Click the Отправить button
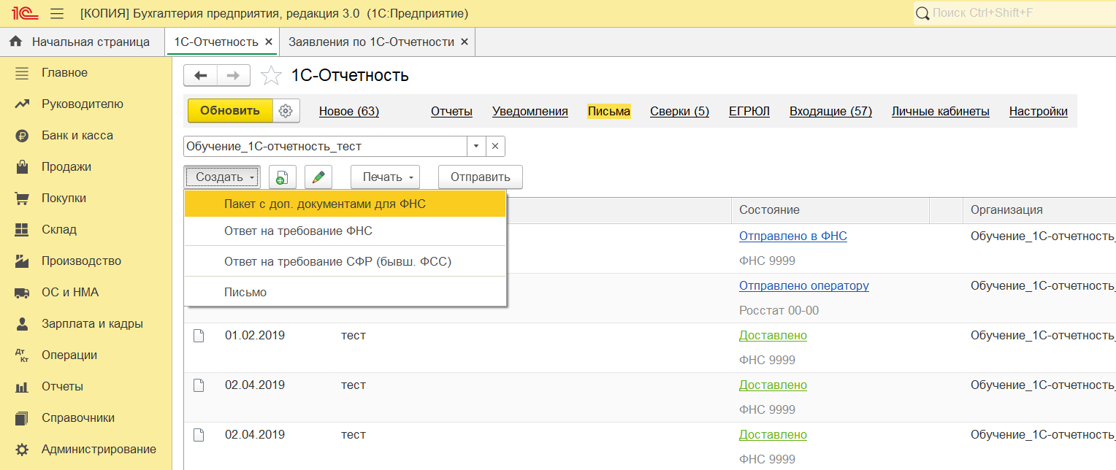Viewport: 1116px width, 470px height. 481,177
